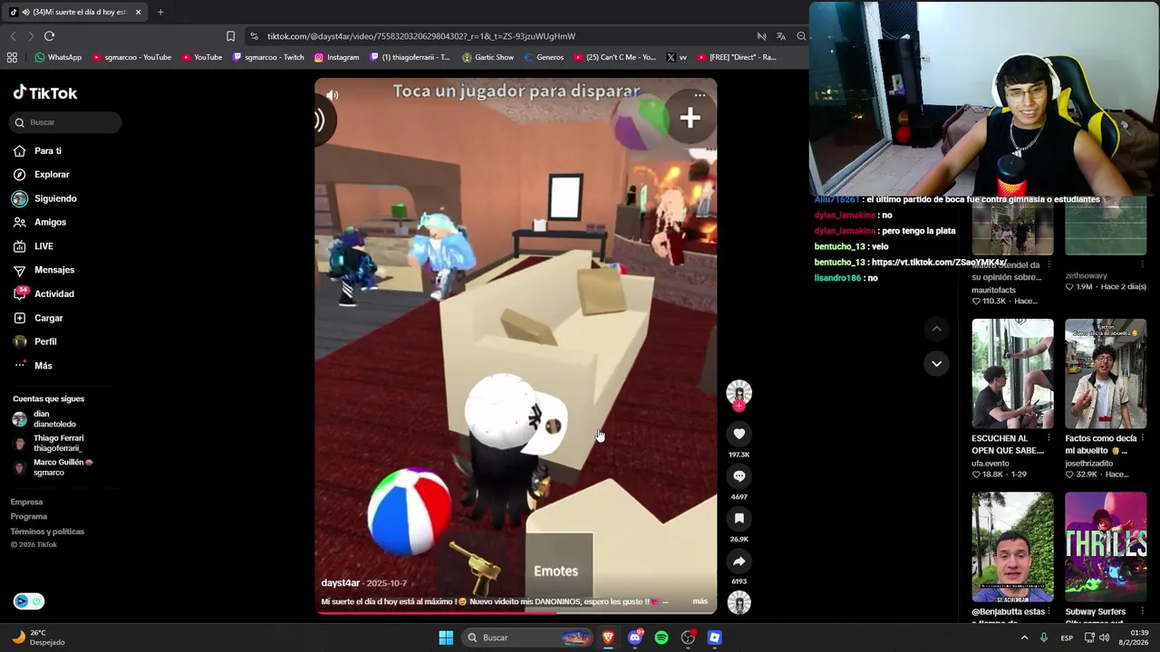Go to Explorar section
This screenshot has width=1160, height=652.
(x=42, y=174)
